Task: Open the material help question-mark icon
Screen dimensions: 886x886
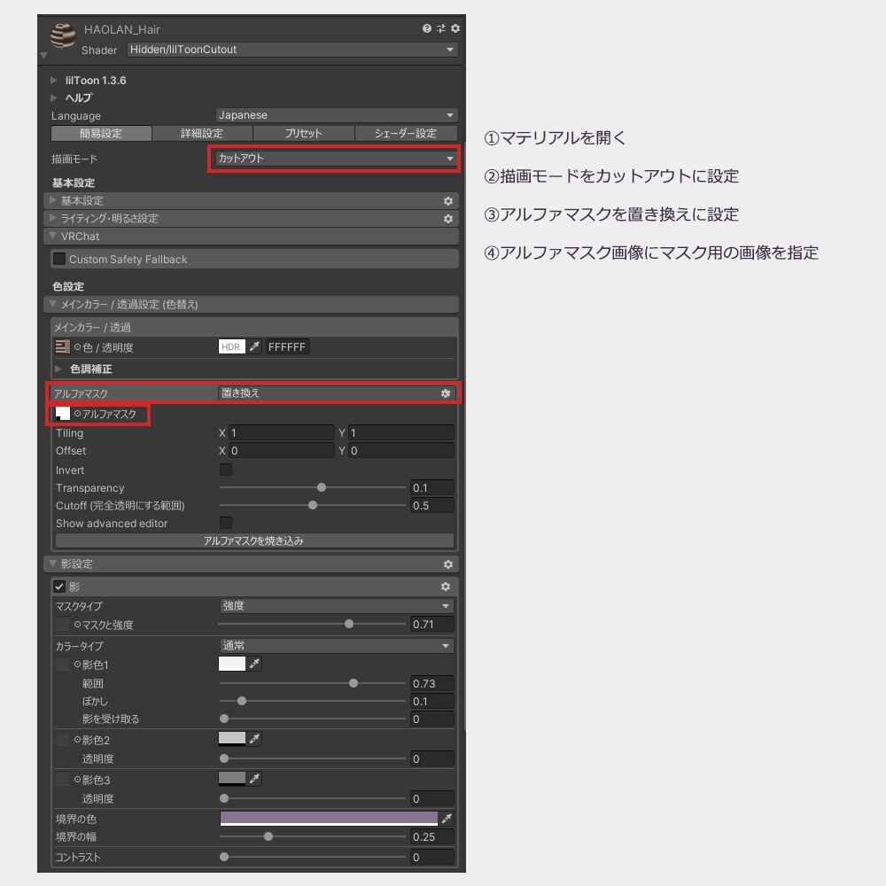Action: click(427, 28)
